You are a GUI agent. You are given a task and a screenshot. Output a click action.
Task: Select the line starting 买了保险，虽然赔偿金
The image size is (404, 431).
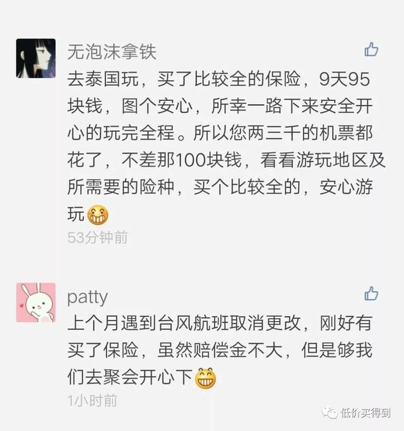pos(220,350)
